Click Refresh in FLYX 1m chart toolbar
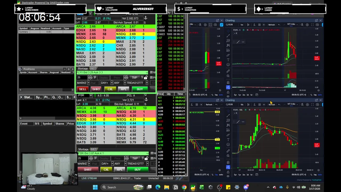The image size is (341, 192). tap(271, 25)
